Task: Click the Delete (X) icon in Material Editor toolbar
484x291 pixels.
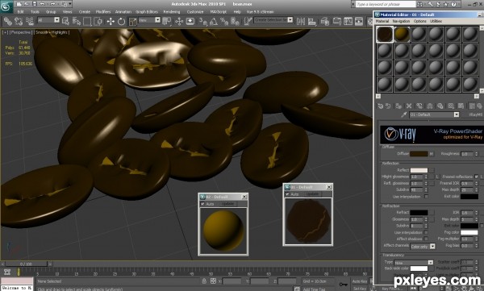Action: coord(409,106)
